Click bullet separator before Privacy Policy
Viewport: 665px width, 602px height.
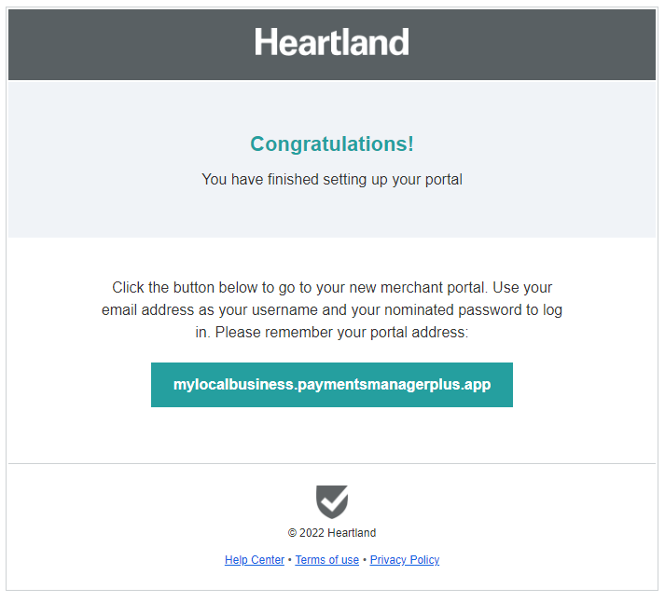(365, 560)
